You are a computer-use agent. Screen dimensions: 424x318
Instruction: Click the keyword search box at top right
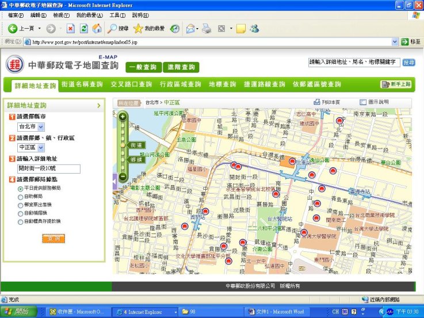(354, 63)
